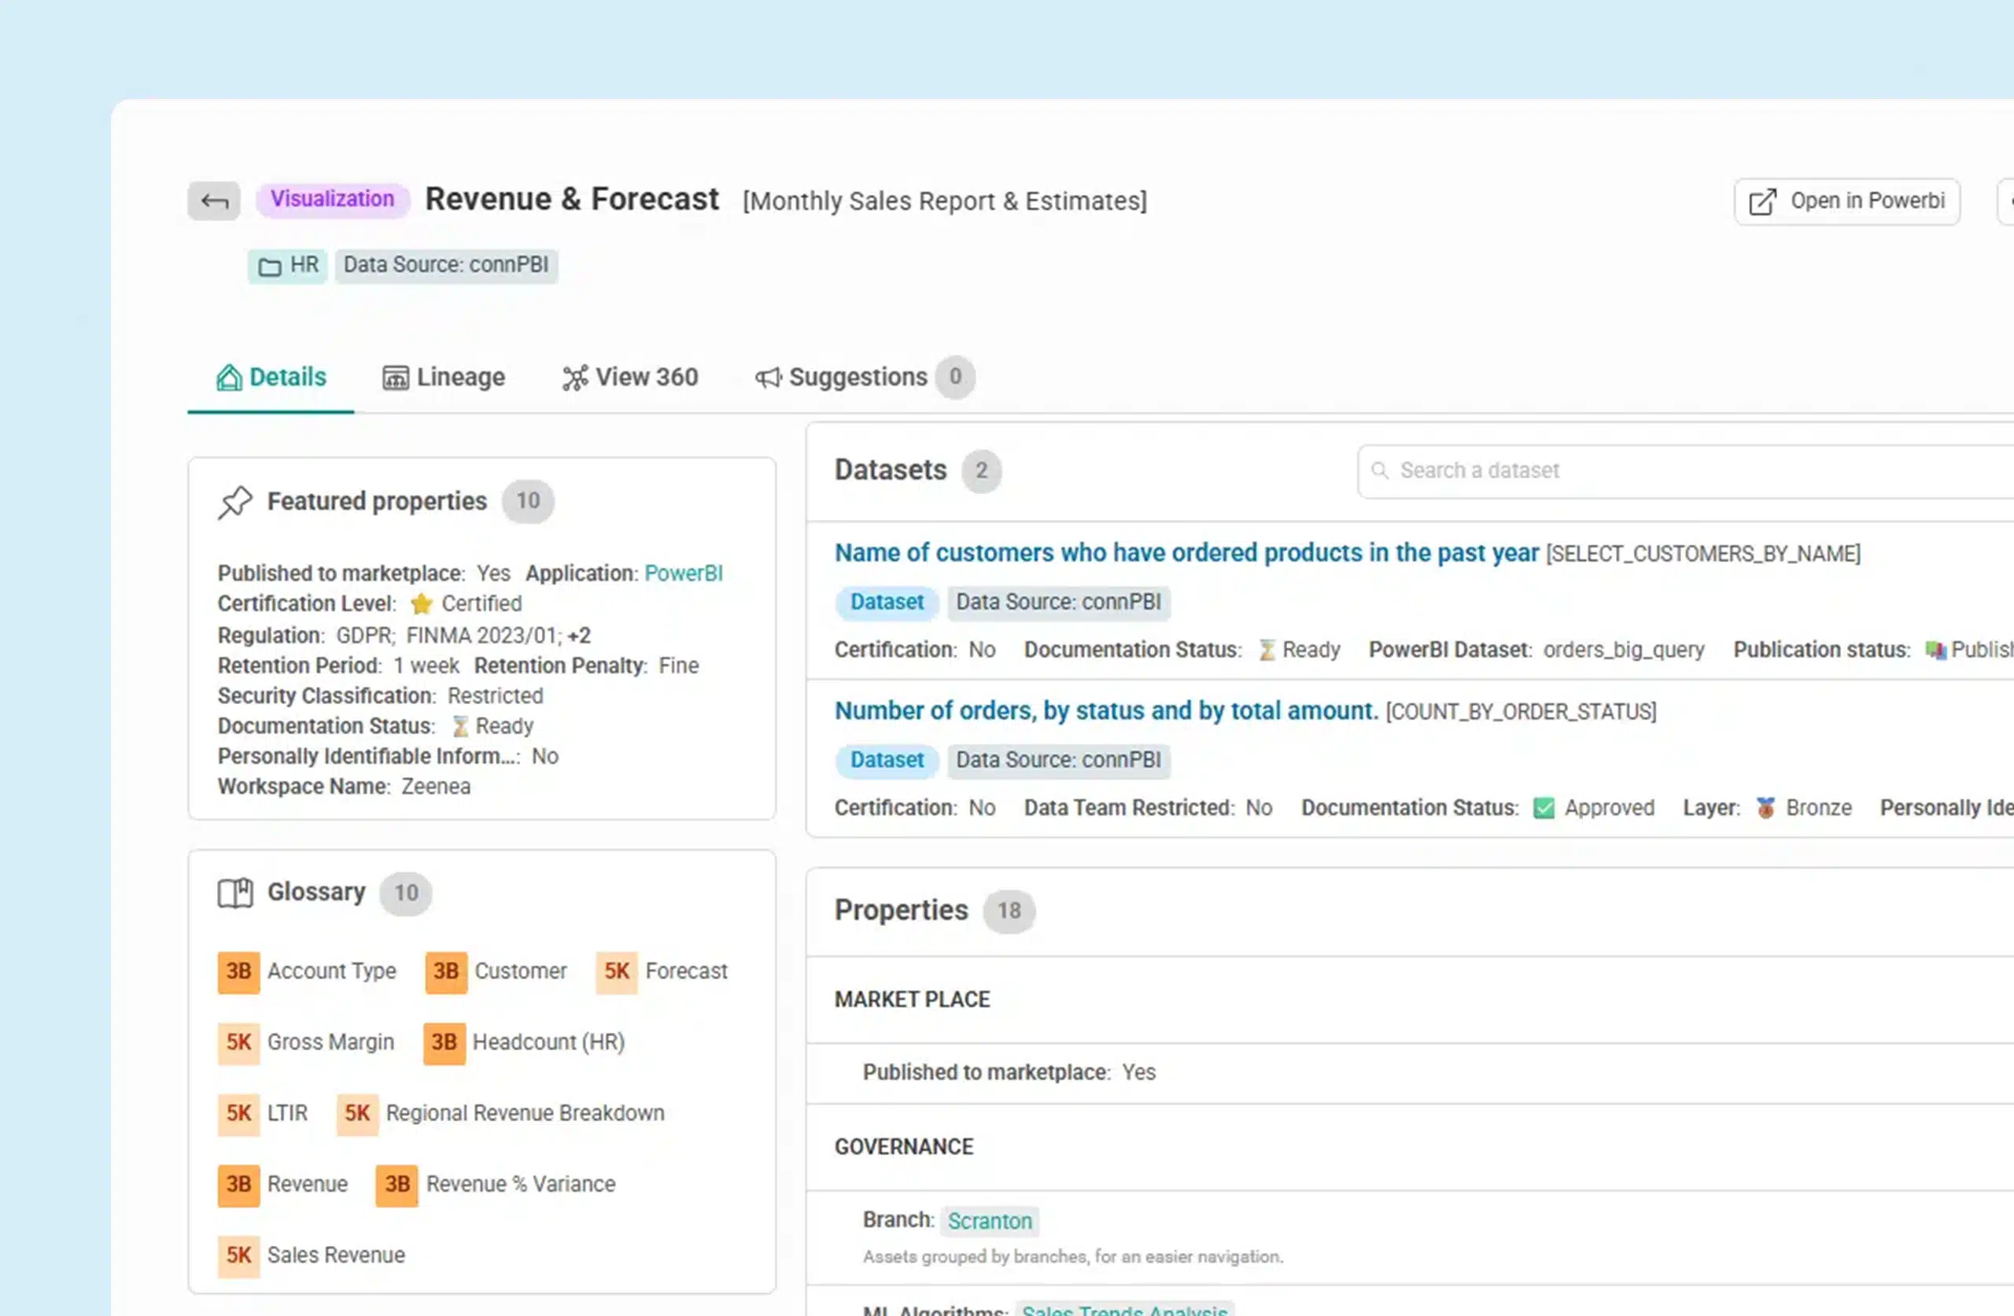
Task: Click Open in Powerbi button
Action: tap(1846, 201)
